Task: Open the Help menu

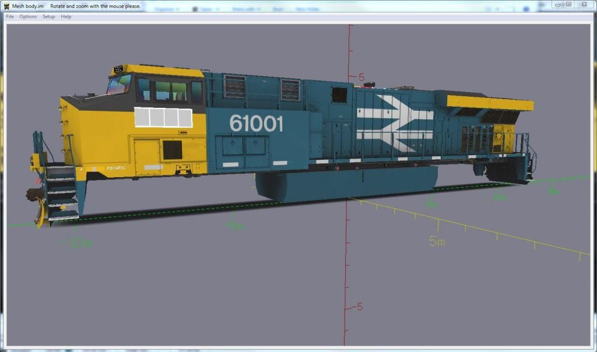Action: click(66, 17)
